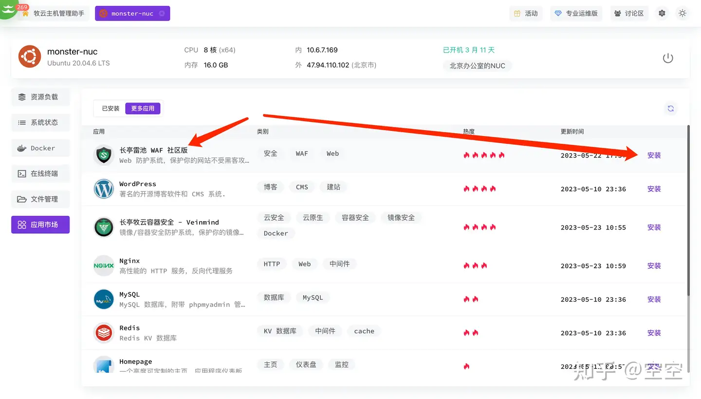This screenshot has width=701, height=399.
Task: Open 资源负载 in the sidebar
Action: (40, 97)
